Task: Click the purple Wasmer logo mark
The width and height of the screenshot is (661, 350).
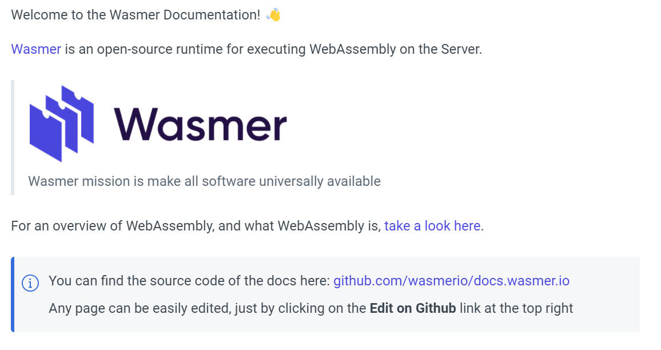Action: coord(62,124)
